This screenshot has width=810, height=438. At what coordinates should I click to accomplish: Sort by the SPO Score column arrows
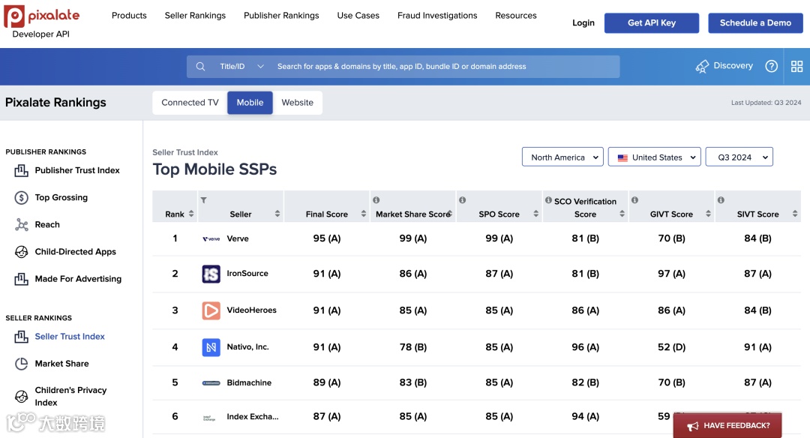pyautogui.click(x=536, y=214)
